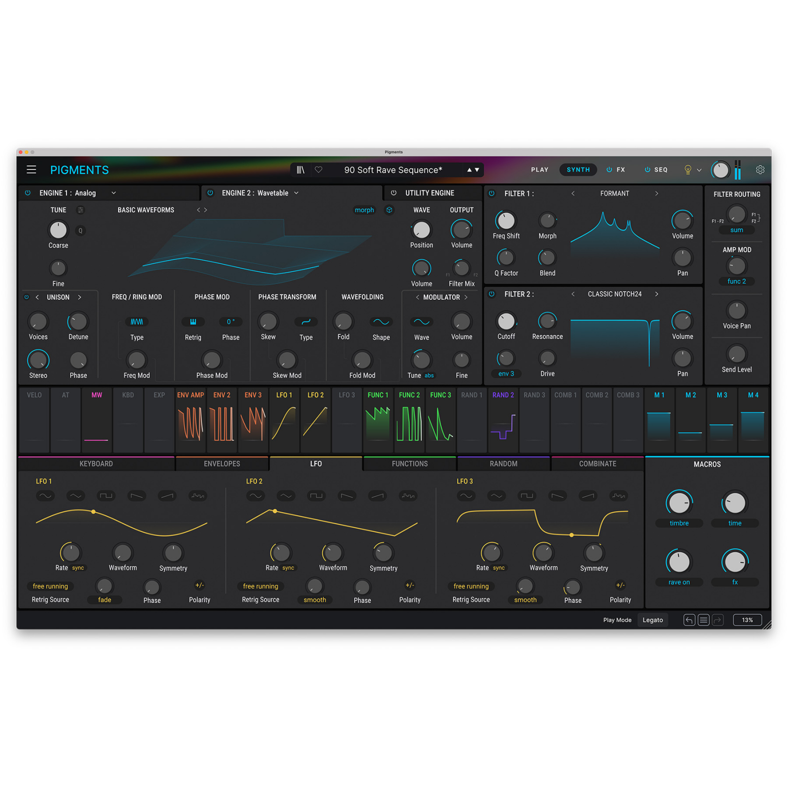Toggle LFO 3 Polarity +/- icon
Viewport: 788px width, 788px height.
621,586
